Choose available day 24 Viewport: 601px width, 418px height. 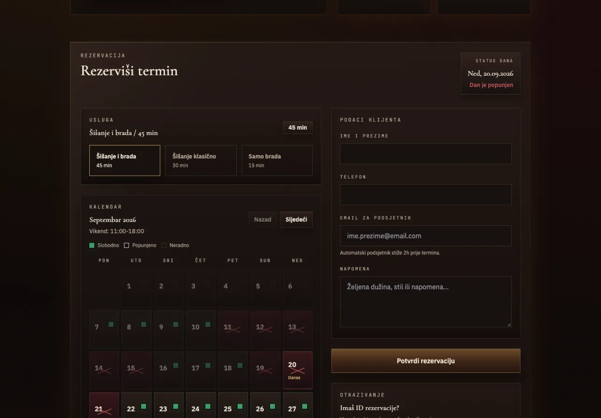(201, 405)
